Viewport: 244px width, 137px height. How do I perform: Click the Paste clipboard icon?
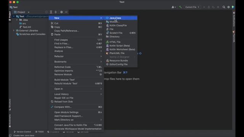coord(52,35)
